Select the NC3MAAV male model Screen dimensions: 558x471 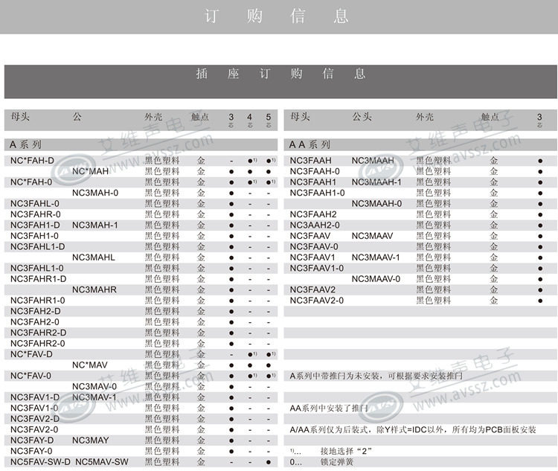(372, 236)
